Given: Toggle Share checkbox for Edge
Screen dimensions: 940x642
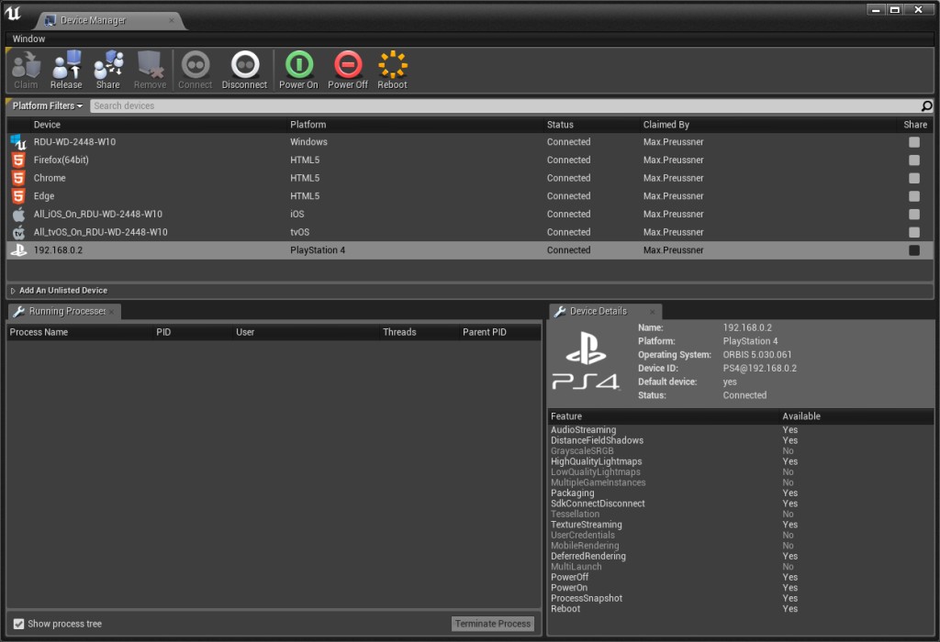Looking at the screenshot, I should click(913, 196).
